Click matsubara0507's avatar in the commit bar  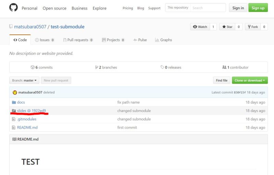[x=15, y=92]
